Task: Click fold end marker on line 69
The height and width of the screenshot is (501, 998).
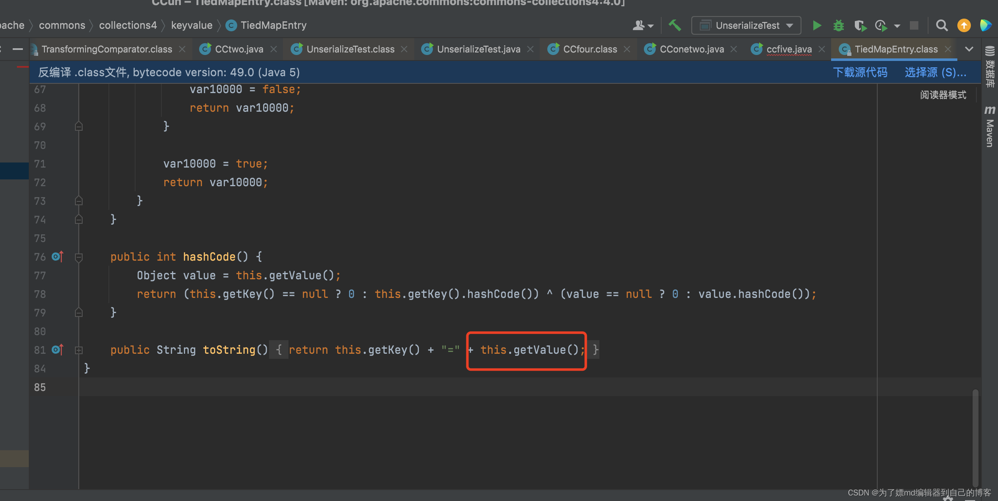Action: coord(79,127)
